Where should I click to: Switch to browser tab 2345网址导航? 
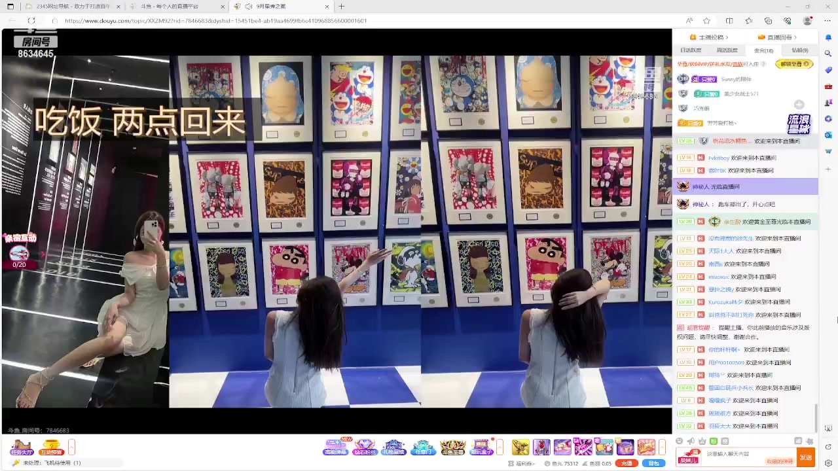click(72, 7)
